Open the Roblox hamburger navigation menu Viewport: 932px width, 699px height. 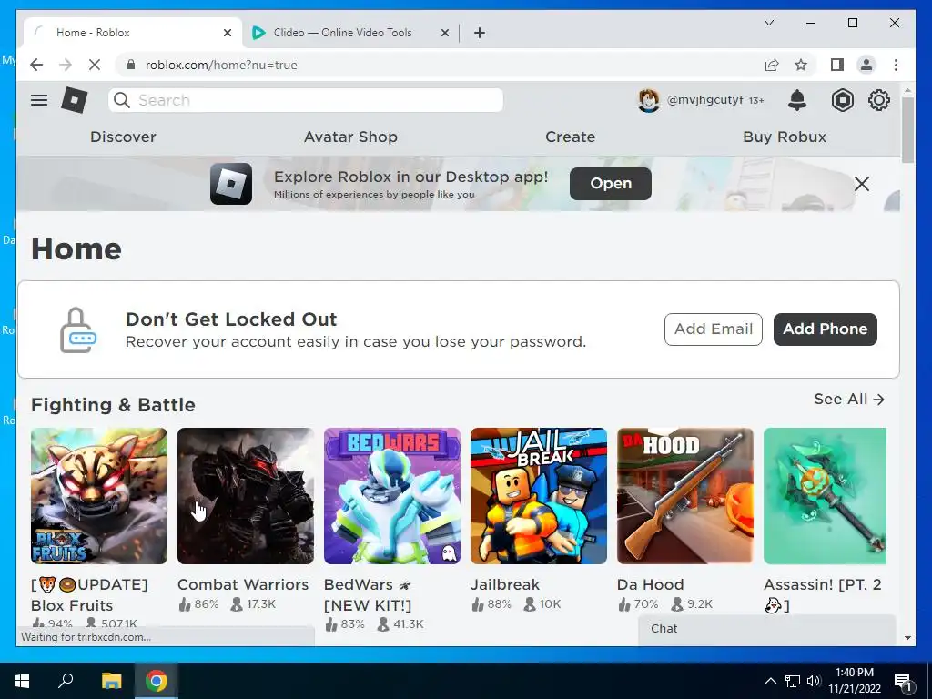click(39, 100)
